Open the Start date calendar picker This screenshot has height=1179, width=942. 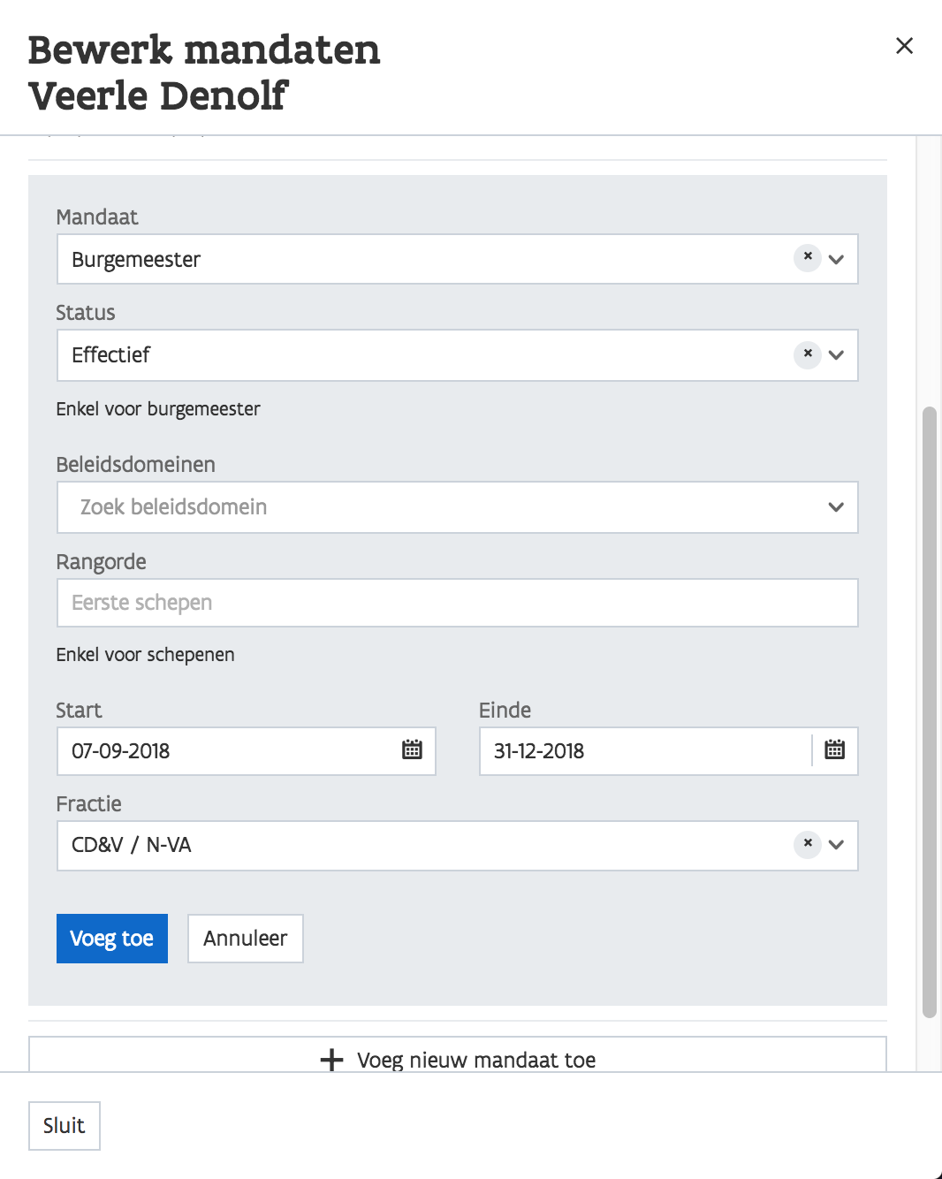(x=412, y=750)
